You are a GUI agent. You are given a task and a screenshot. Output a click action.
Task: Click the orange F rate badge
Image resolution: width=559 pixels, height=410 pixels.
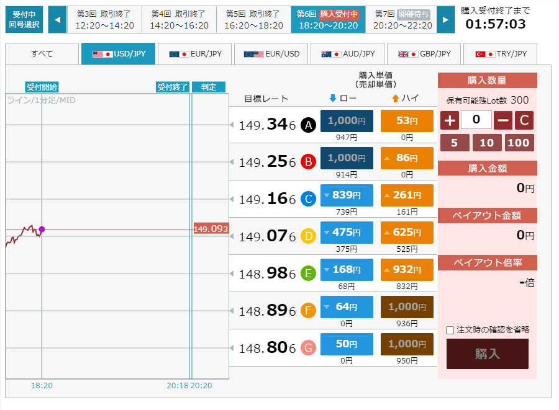click(x=308, y=311)
